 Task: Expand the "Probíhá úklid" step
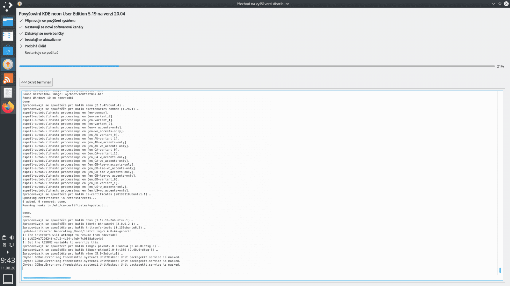click(21, 46)
